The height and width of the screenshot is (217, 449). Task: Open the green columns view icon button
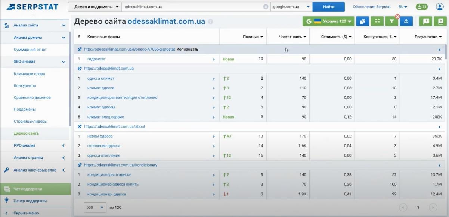click(x=377, y=22)
